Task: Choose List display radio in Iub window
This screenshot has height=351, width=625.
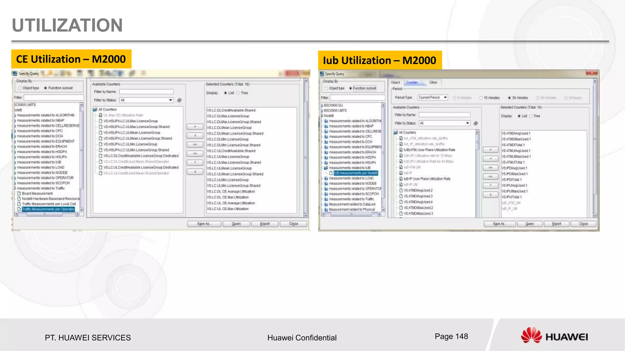Action: 519,116
